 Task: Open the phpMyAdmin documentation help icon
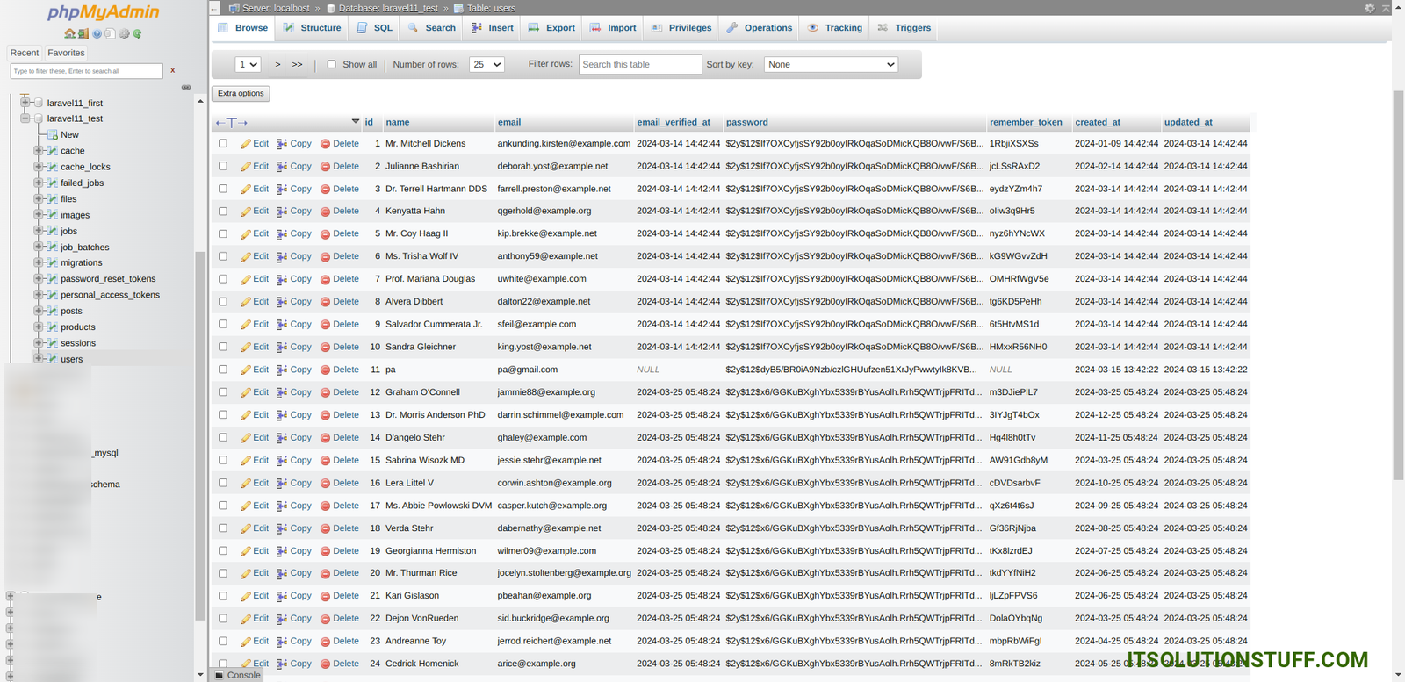point(97,34)
